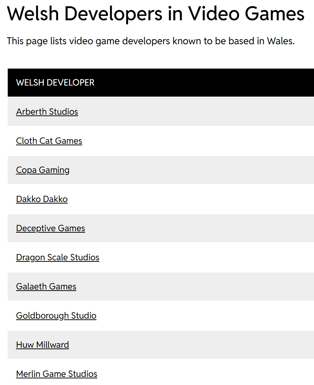Open the Copa Gaming developer page
Screen dimensions: 314x385
pos(43,170)
